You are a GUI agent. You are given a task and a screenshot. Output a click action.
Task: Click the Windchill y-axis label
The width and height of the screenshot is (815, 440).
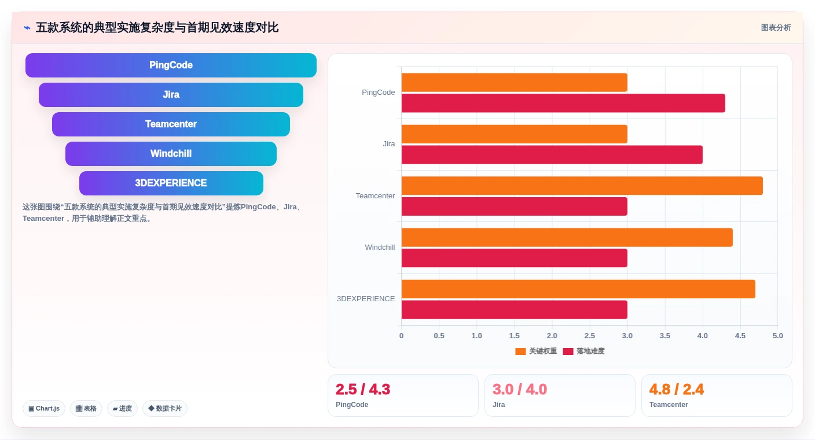(x=380, y=247)
